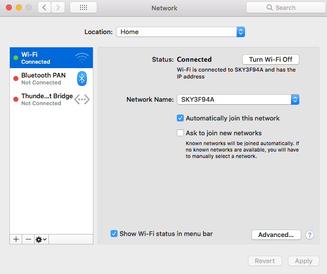This screenshot has height=274, width=327.
Task: Add a network service with the plus button
Action: tap(16, 239)
